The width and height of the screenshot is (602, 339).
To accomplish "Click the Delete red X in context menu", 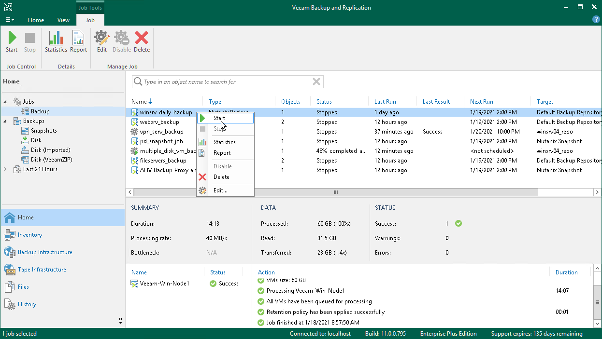I will coord(202,177).
